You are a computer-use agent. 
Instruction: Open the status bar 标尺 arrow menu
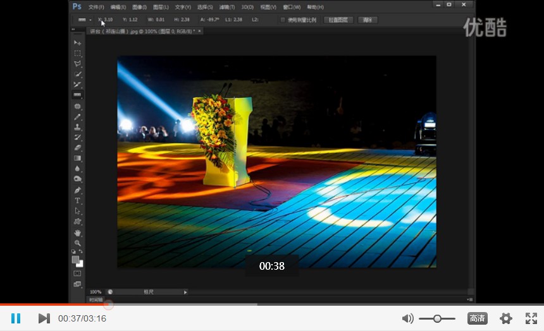[185, 292]
